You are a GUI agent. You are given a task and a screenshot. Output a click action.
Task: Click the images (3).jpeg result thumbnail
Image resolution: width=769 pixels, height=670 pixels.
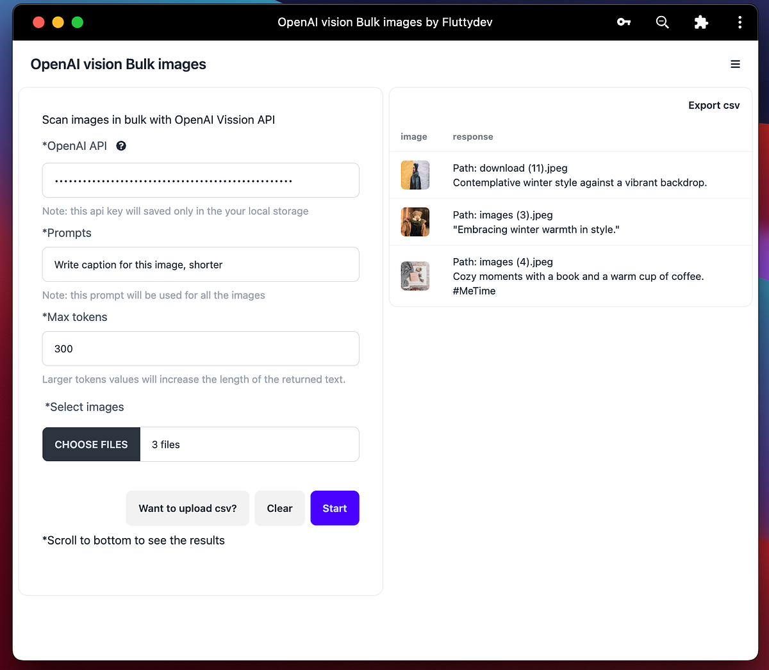click(x=415, y=221)
